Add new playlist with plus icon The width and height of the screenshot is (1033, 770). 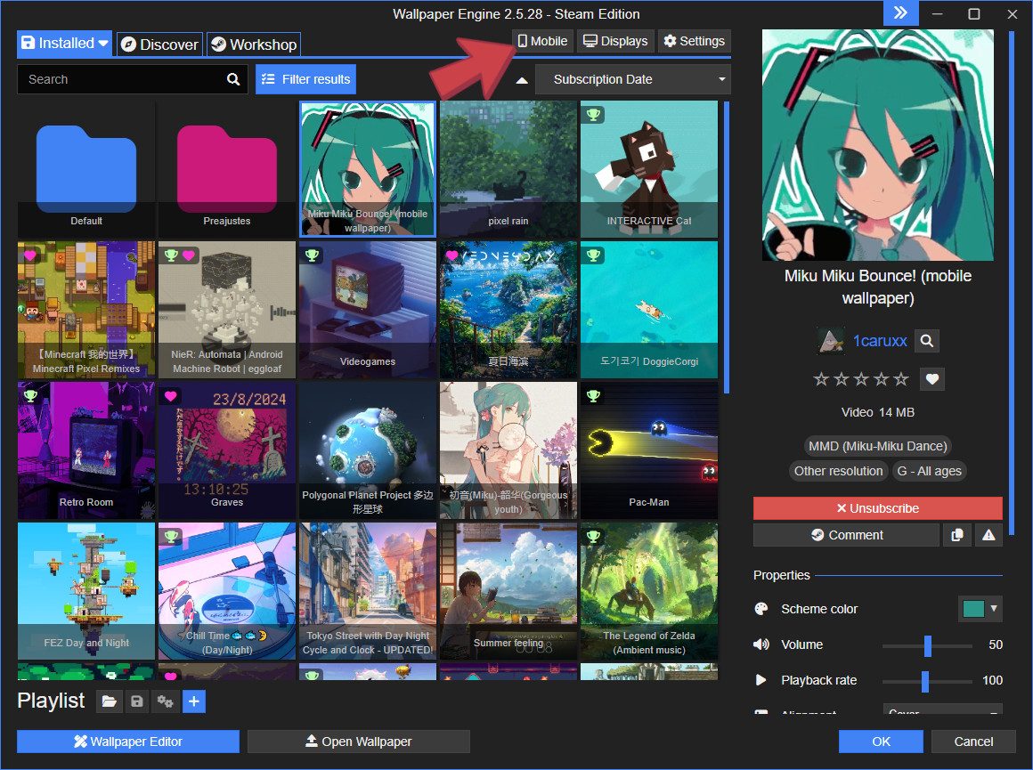194,701
